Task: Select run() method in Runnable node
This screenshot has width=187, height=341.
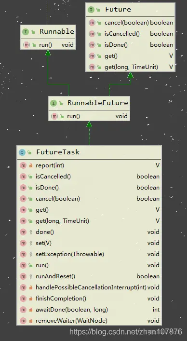Action: (48, 45)
